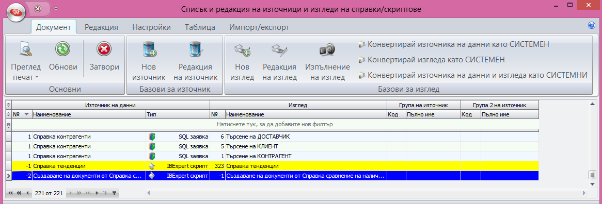This screenshot has height=204, width=602.
Task: Go to the previous page in the navigator
Action: point(19,193)
